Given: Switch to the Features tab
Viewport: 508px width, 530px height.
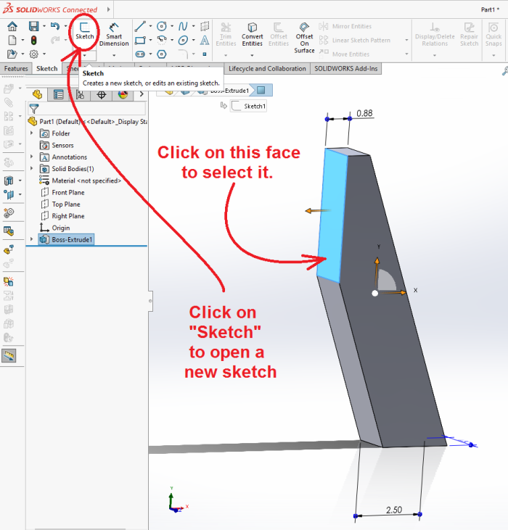Looking at the screenshot, I should tap(16, 69).
